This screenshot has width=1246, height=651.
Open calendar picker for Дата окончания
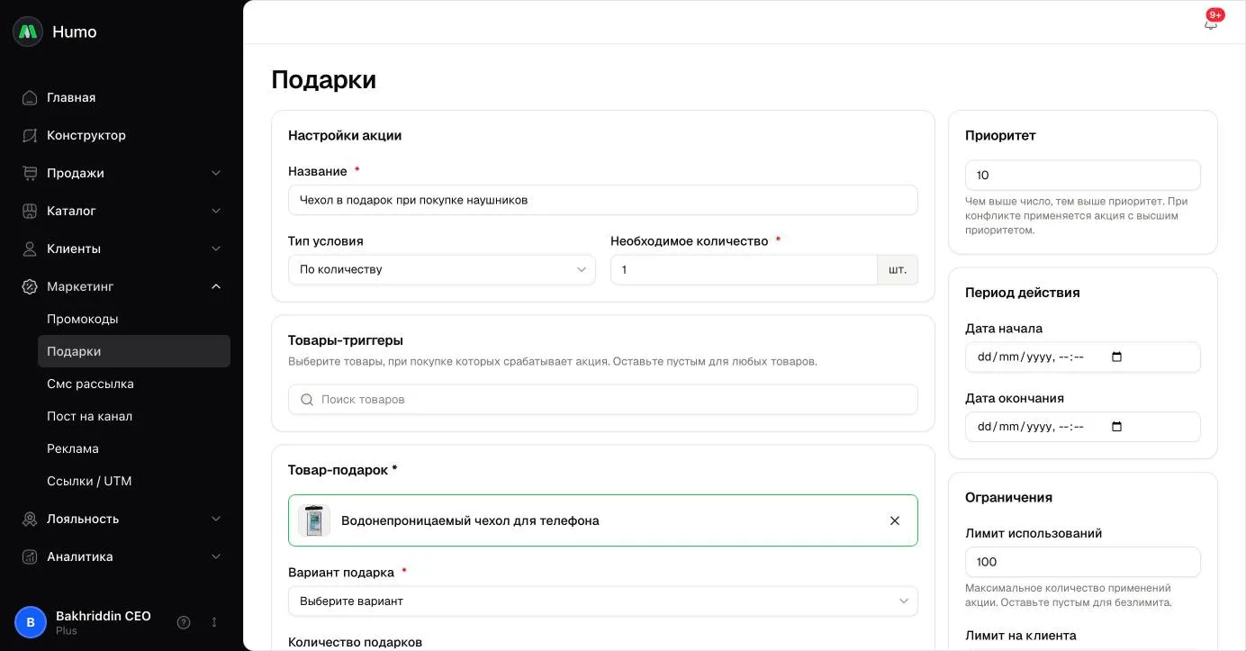pyautogui.click(x=1117, y=427)
